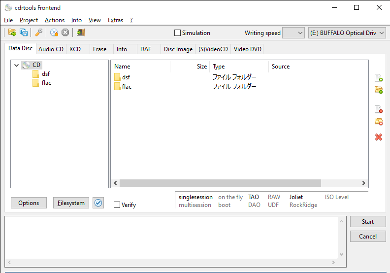The width and height of the screenshot is (390, 273).
Task: Open settings via the wrench icon
Action: point(38,33)
